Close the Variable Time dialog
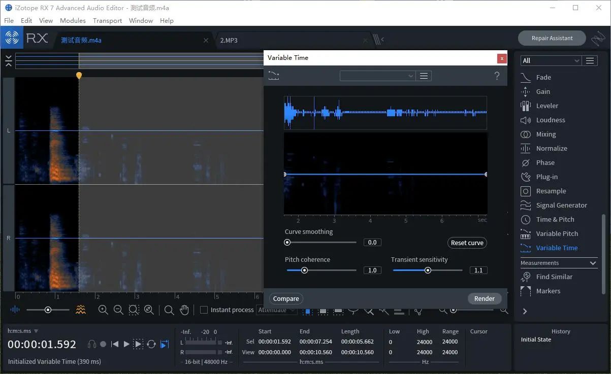 (502, 58)
